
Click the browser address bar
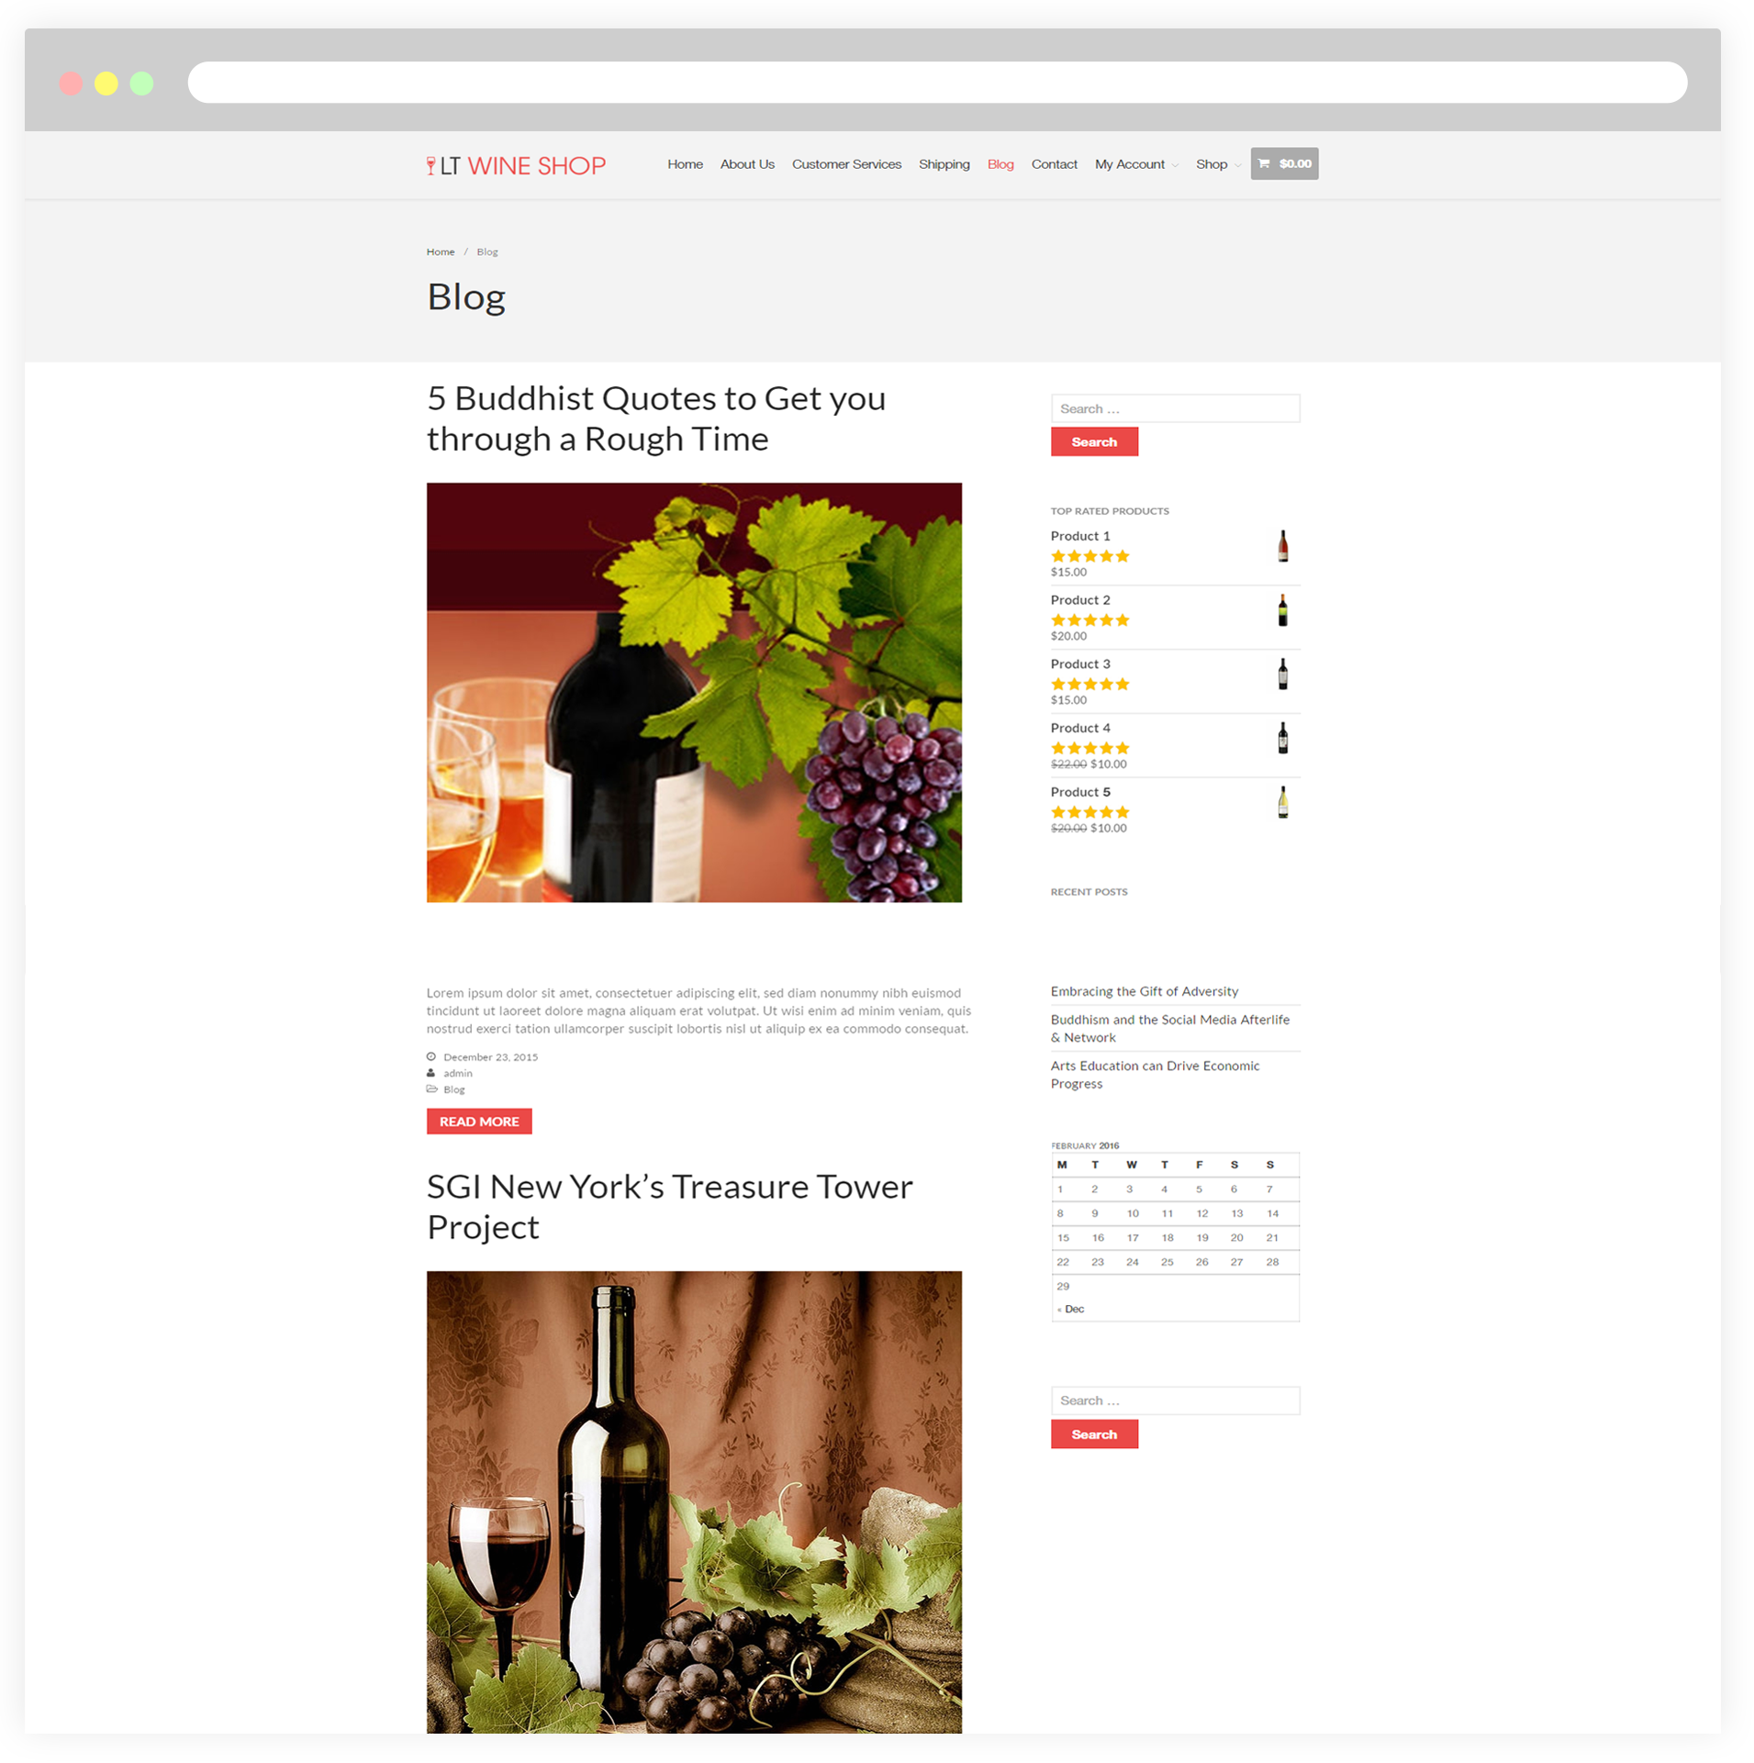coord(937,83)
